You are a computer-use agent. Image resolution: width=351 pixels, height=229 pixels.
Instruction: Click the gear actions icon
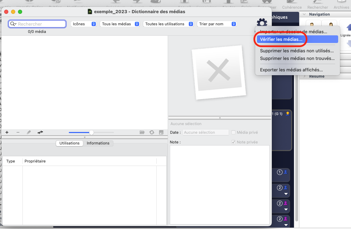click(262, 23)
